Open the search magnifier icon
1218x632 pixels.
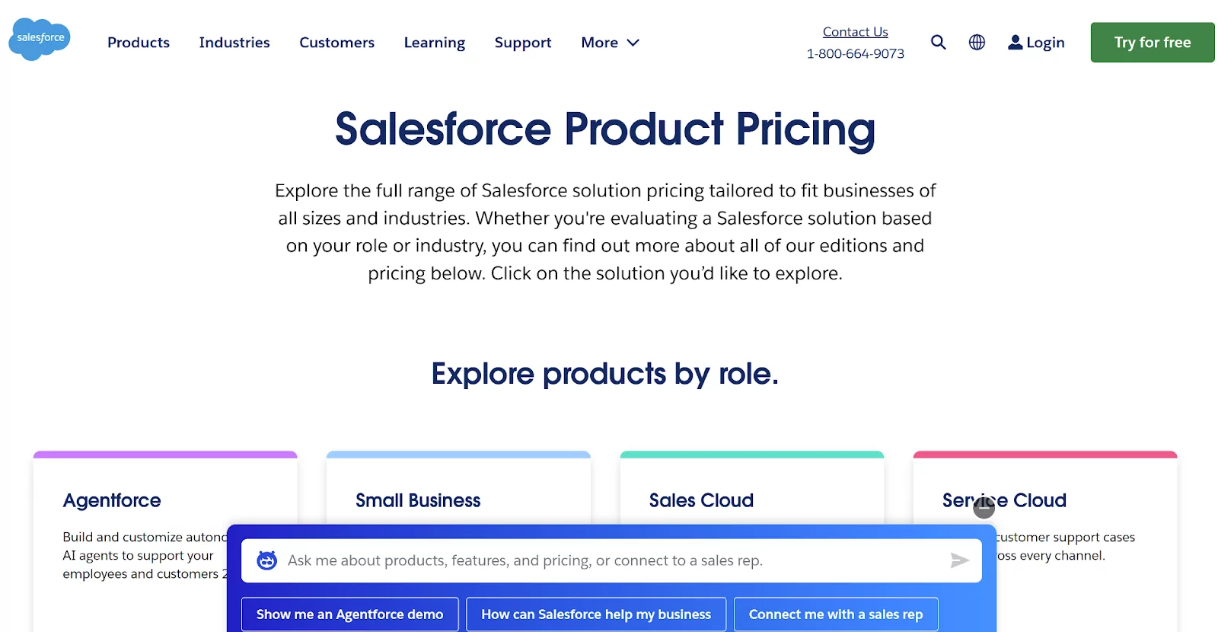(938, 43)
